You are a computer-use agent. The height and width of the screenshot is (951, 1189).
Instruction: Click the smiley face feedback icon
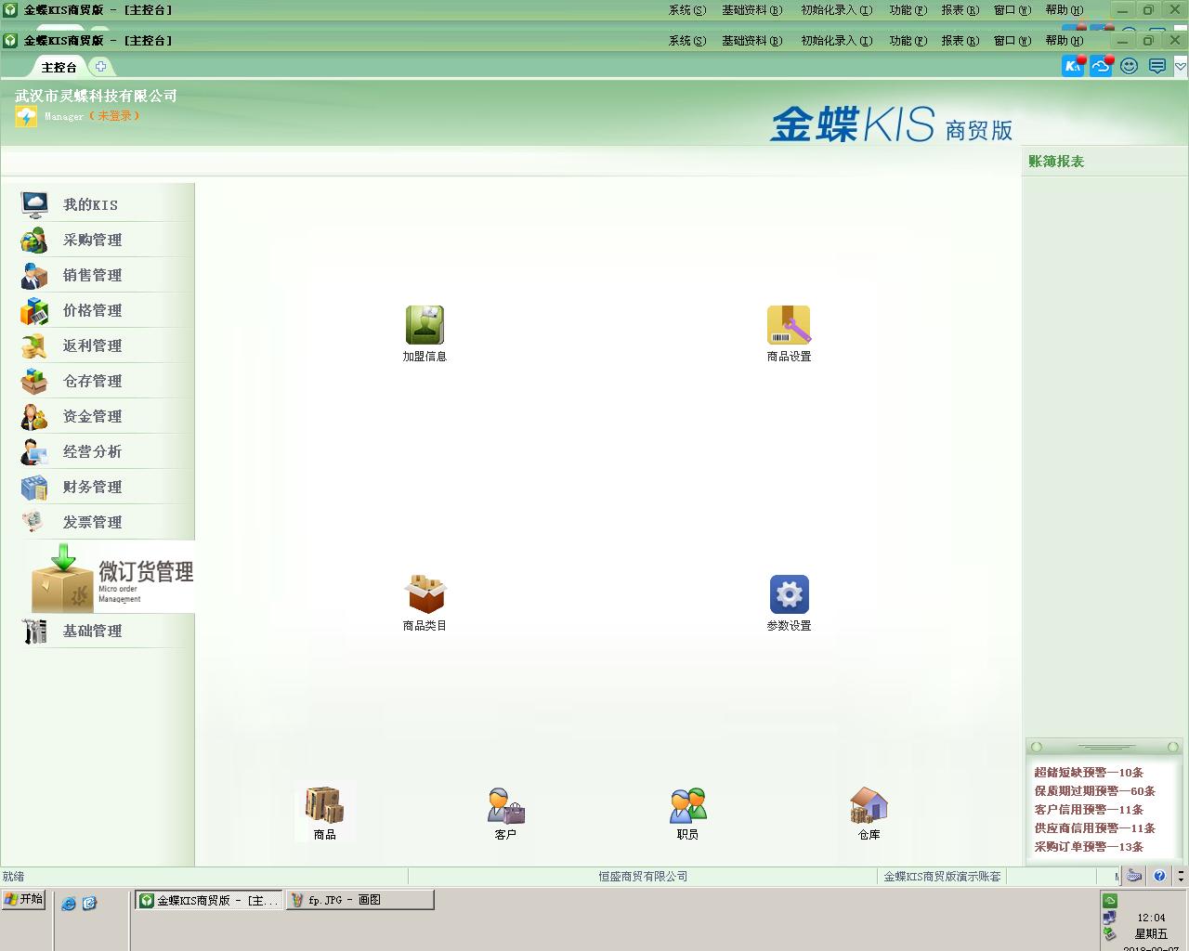coord(1130,66)
